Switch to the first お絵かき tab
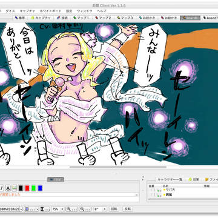The width and height of the screenshot is (218, 218). tap(147, 18)
